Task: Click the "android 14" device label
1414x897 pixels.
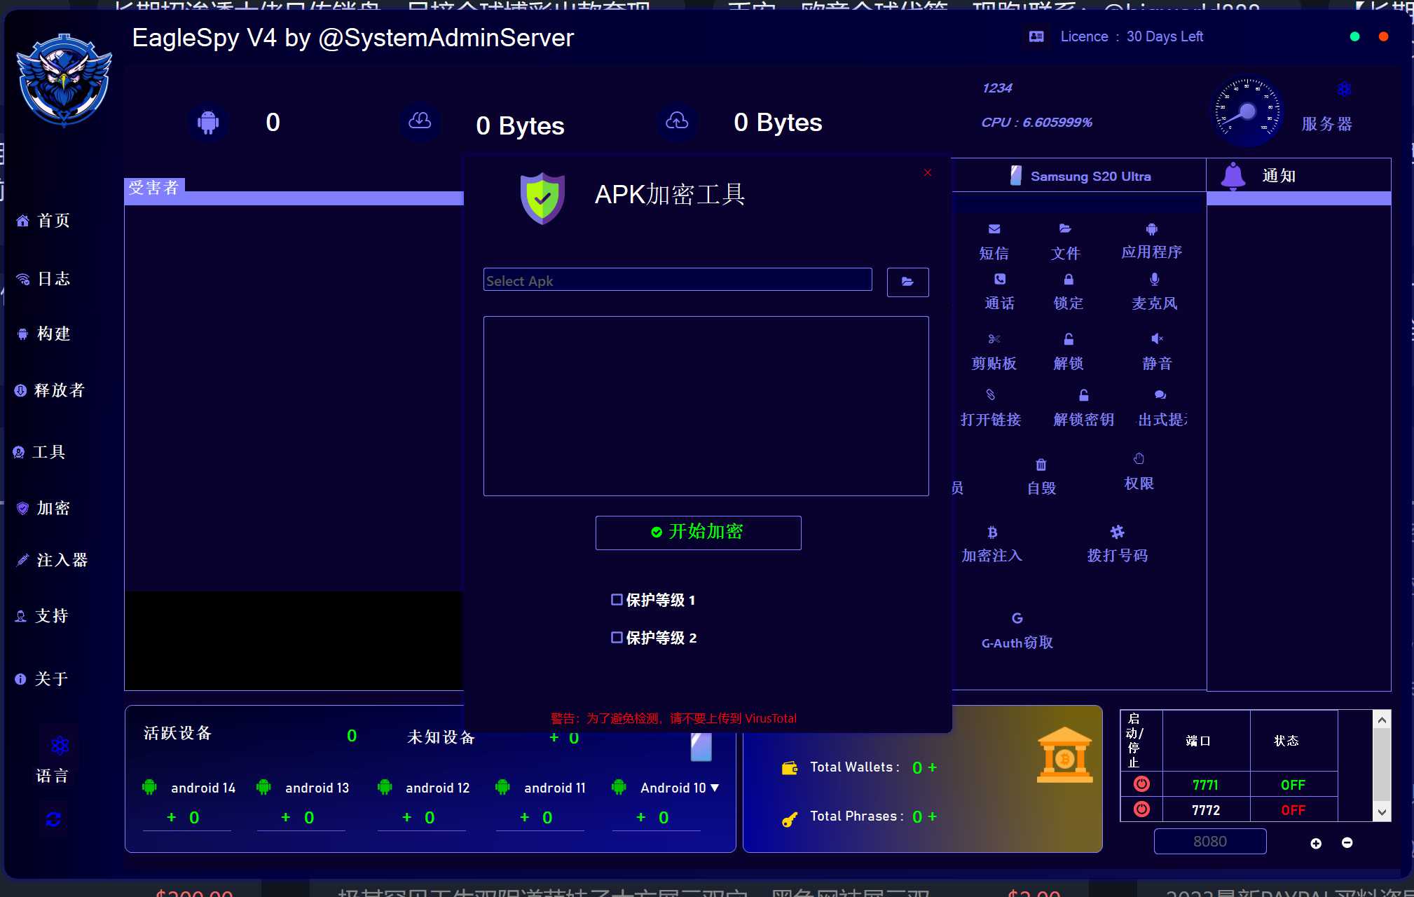Action: pyautogui.click(x=203, y=788)
